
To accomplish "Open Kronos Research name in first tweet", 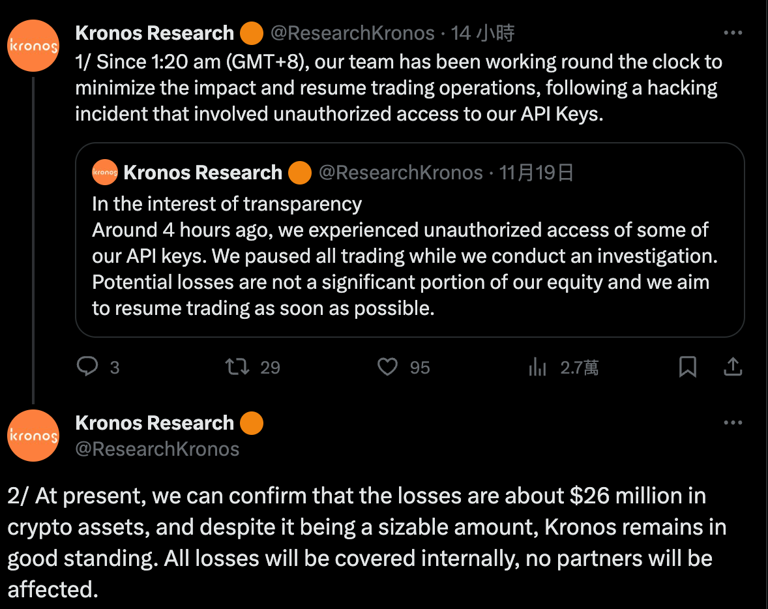I will tap(155, 33).
